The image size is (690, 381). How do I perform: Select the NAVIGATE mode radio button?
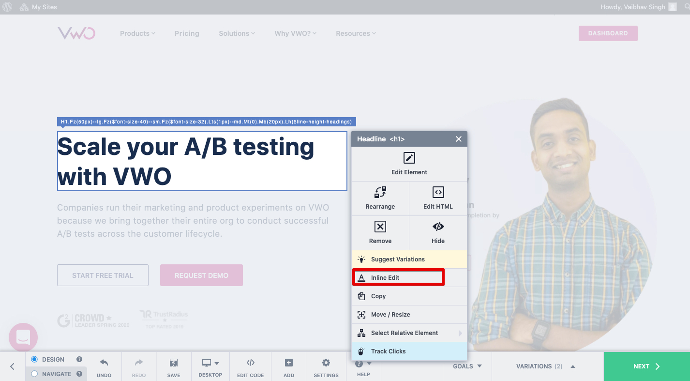click(x=34, y=374)
